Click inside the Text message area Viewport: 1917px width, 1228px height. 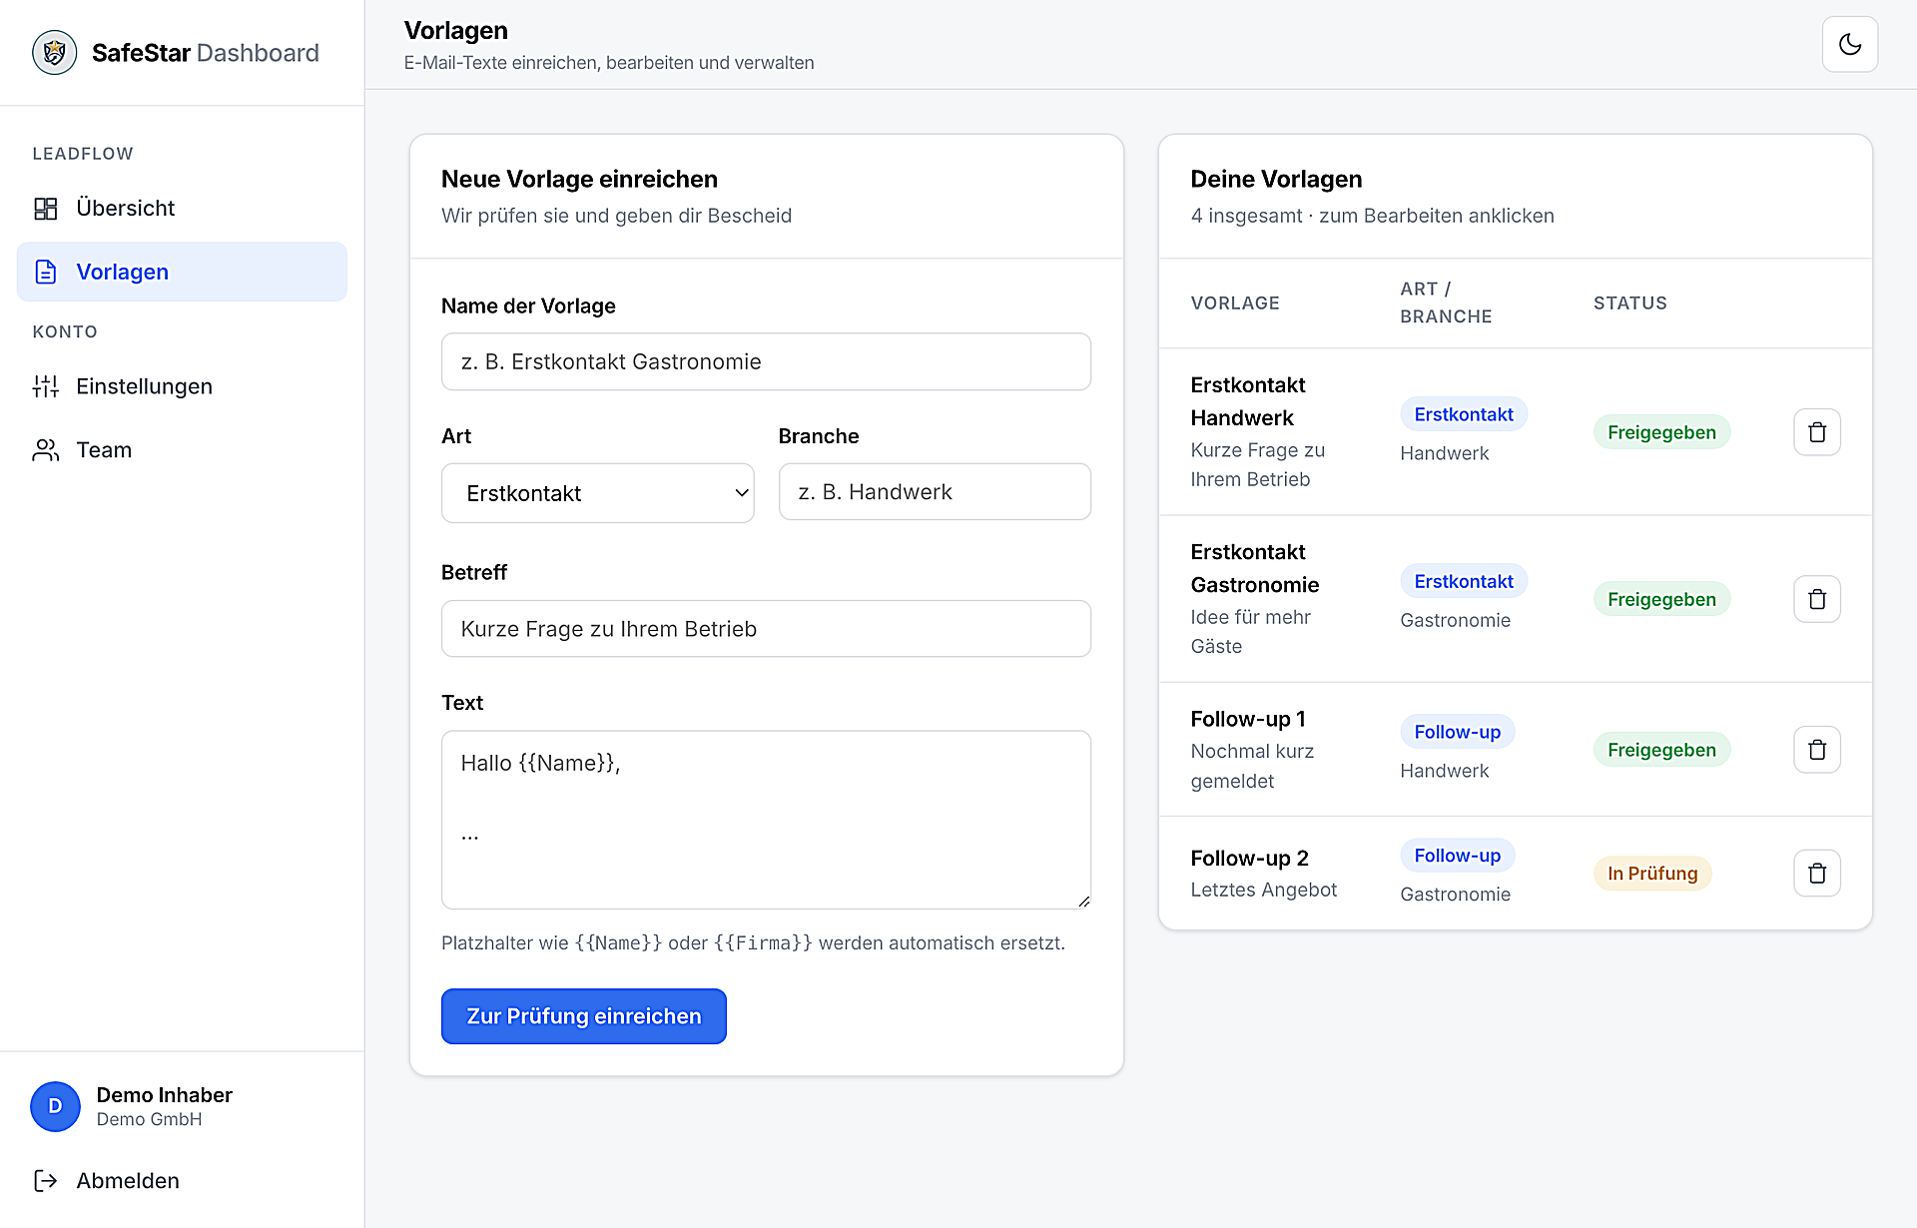(766, 820)
